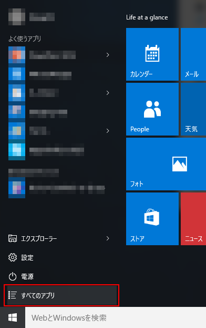Click the すべてのアプリ list icon
The width and height of the screenshot is (206, 328).
pyautogui.click(x=12, y=295)
